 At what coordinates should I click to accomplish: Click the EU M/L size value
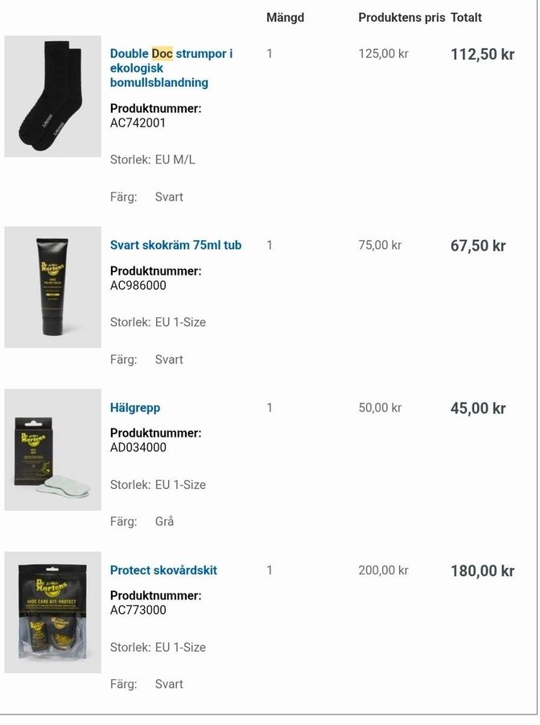tap(175, 159)
